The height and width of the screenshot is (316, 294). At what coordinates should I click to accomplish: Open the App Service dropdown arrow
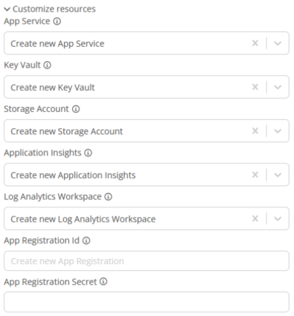tap(278, 43)
